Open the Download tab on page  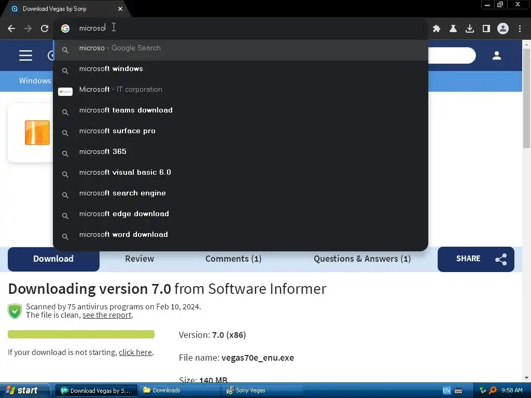pyautogui.click(x=53, y=259)
